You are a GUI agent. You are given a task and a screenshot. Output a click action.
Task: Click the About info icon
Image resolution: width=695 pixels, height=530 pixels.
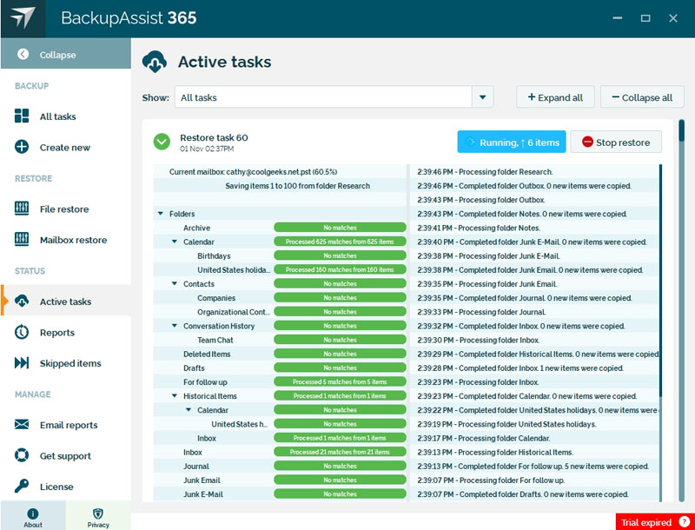coord(33,513)
